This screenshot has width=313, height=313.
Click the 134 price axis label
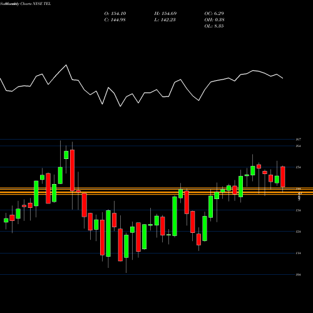[299, 210]
